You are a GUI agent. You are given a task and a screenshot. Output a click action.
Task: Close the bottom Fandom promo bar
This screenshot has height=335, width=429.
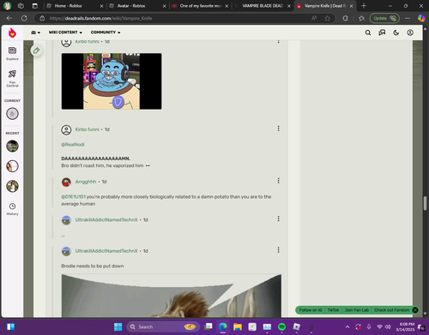415,310
